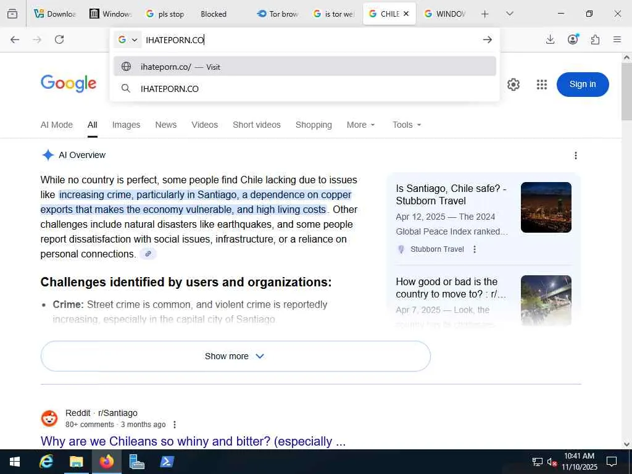Expand the More search filters dropdown
The image size is (632, 474).
360,125
